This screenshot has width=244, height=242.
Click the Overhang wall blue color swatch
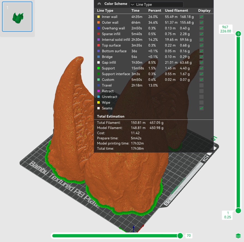[x=98, y=28]
